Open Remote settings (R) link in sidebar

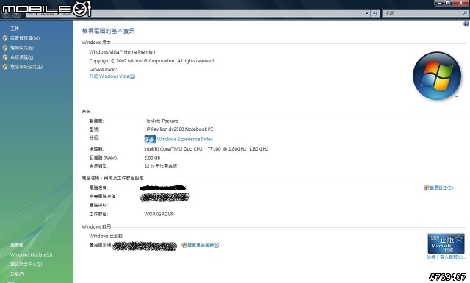click(x=22, y=48)
